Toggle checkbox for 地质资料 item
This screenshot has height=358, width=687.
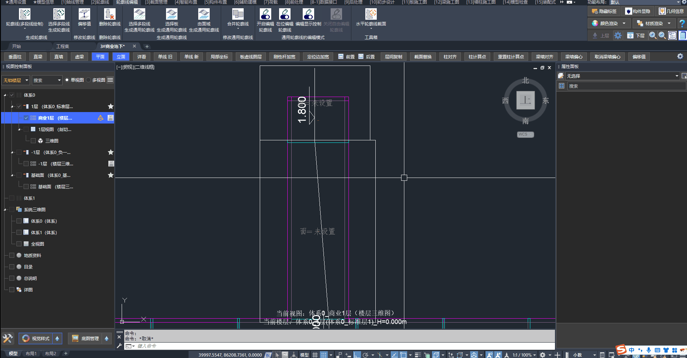tap(12, 255)
